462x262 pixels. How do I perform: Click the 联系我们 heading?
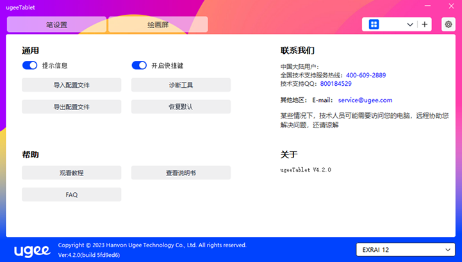click(297, 51)
